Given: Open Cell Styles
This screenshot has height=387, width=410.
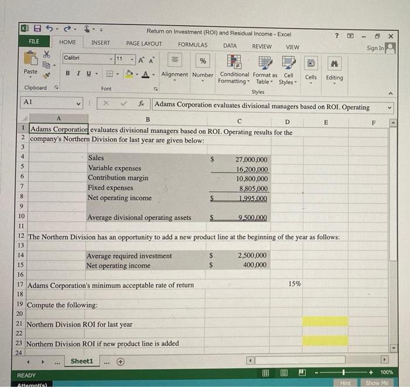Looking at the screenshot, I should (288, 71).
